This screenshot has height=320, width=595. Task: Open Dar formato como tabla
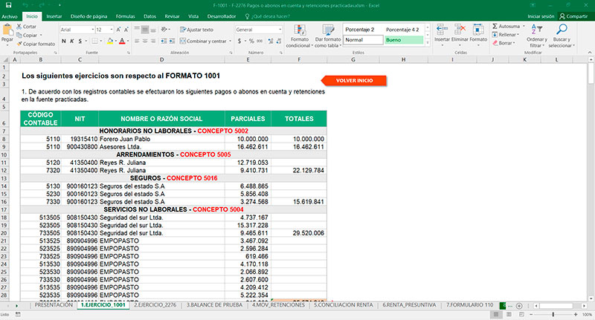(x=328, y=36)
